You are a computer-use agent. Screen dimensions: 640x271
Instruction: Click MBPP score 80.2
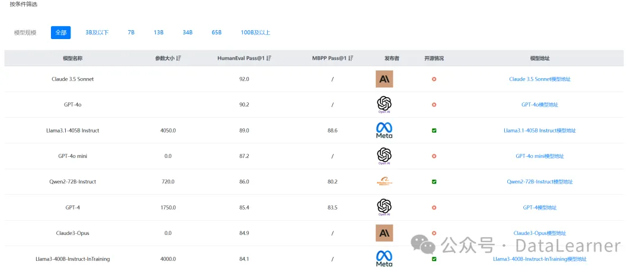(332, 182)
